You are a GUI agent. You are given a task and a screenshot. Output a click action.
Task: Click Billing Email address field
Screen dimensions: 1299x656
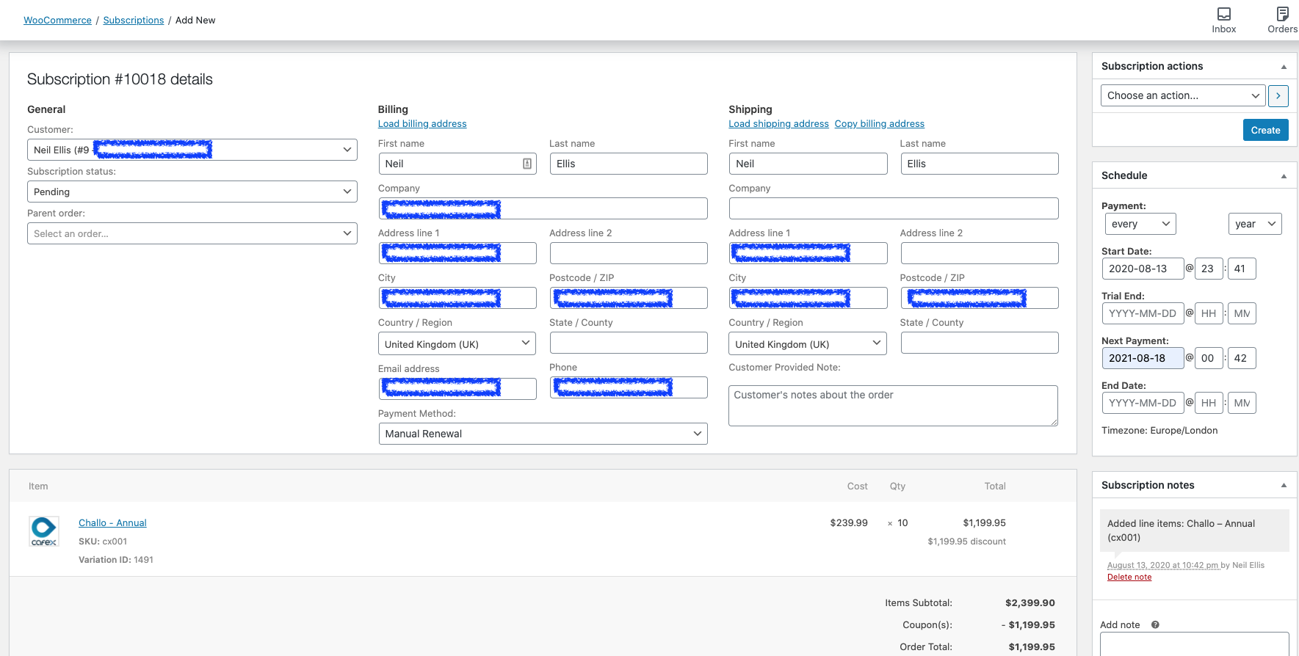click(x=457, y=388)
